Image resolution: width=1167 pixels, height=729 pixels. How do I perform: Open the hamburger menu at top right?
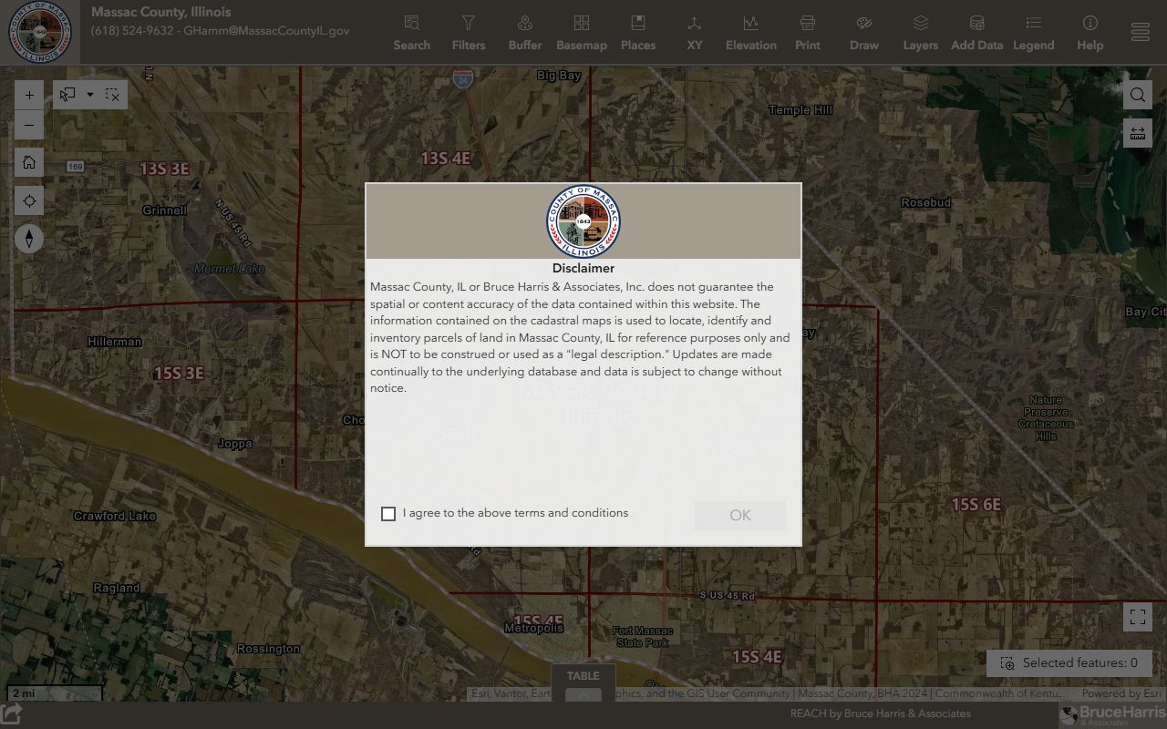(x=1141, y=33)
